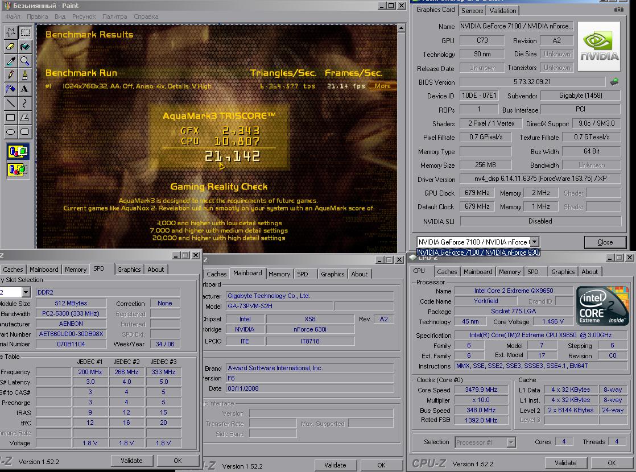Open the Вид menu in Paint
Screen dimensions: 636x472
[60, 16]
